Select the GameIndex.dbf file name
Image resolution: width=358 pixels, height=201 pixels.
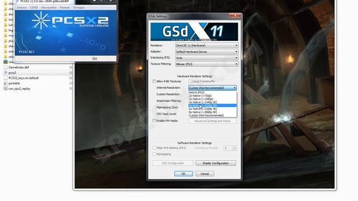coord(18,68)
